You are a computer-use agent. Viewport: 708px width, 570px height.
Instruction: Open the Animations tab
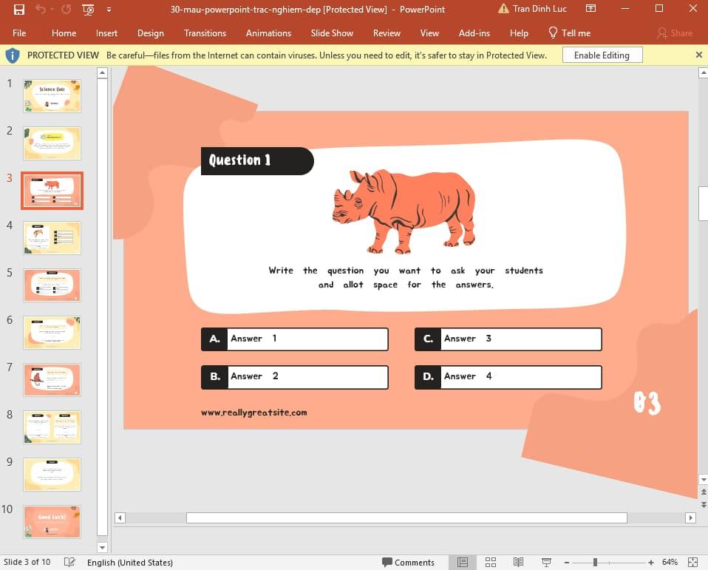click(x=268, y=33)
